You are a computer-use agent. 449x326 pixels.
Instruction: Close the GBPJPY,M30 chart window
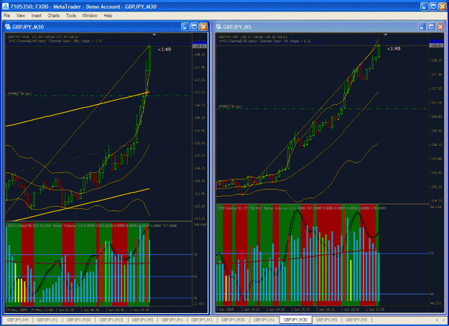[x=203, y=27]
